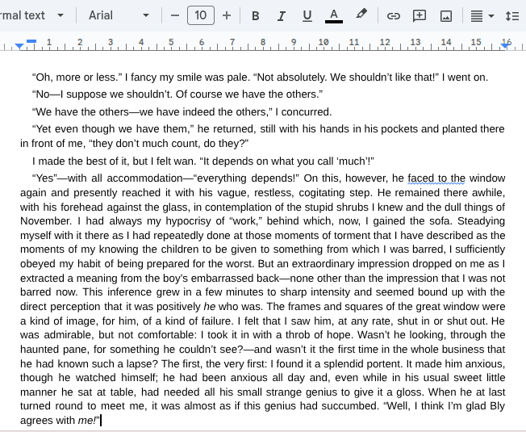Image resolution: width=526 pixels, height=432 pixels.
Task: Select the right indent marker on the ruler
Action: [x=505, y=46]
